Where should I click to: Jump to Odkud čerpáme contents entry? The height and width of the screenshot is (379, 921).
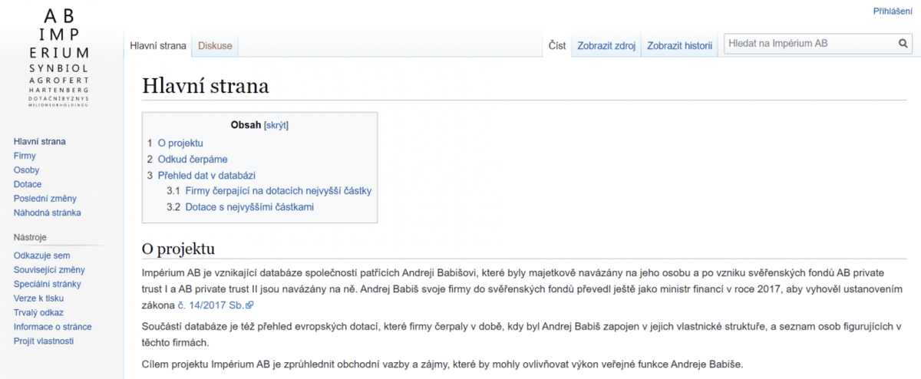coord(192,160)
